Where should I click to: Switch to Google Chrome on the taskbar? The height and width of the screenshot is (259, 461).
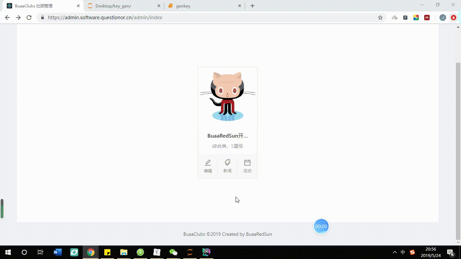coord(91,252)
